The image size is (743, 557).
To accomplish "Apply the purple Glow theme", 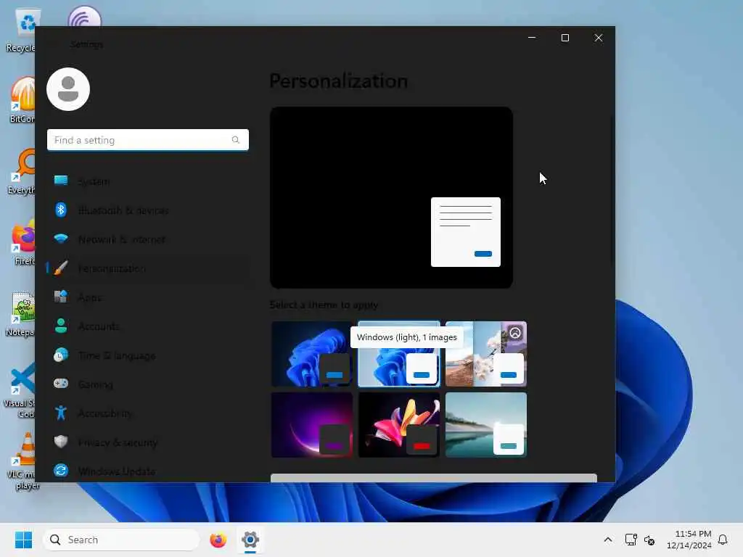I will (312, 425).
